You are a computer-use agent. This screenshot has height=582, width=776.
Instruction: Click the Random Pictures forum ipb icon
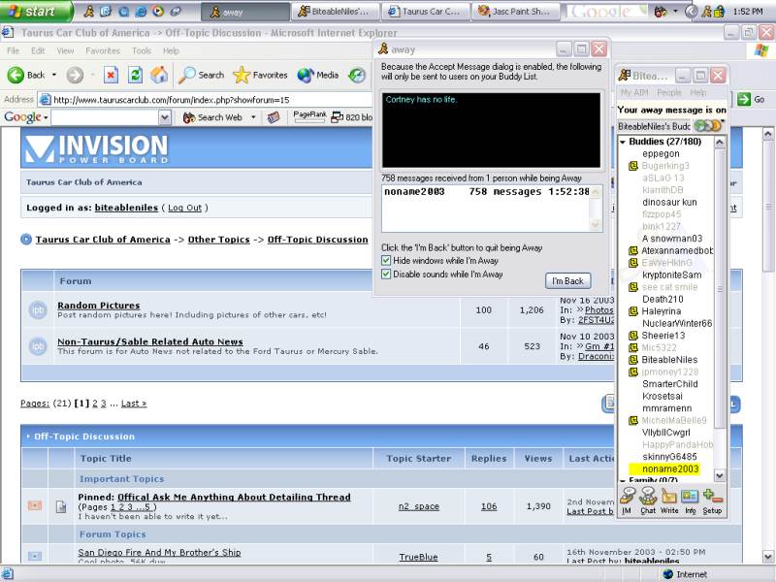[x=38, y=309]
